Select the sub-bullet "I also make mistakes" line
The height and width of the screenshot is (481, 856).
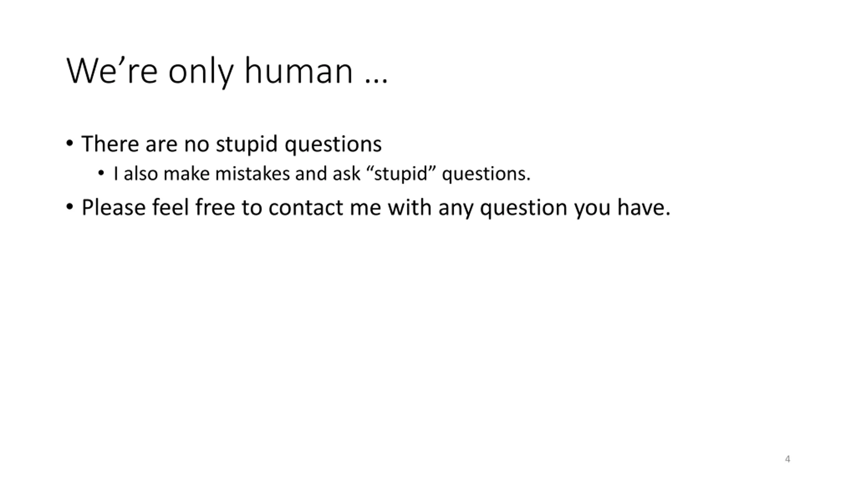pyautogui.click(x=322, y=174)
